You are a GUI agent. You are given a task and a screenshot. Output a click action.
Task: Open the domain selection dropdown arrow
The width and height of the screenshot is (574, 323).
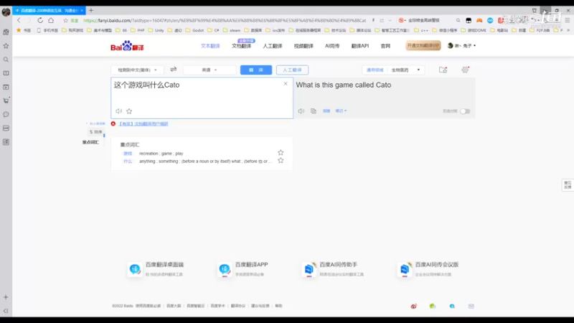coord(418,70)
